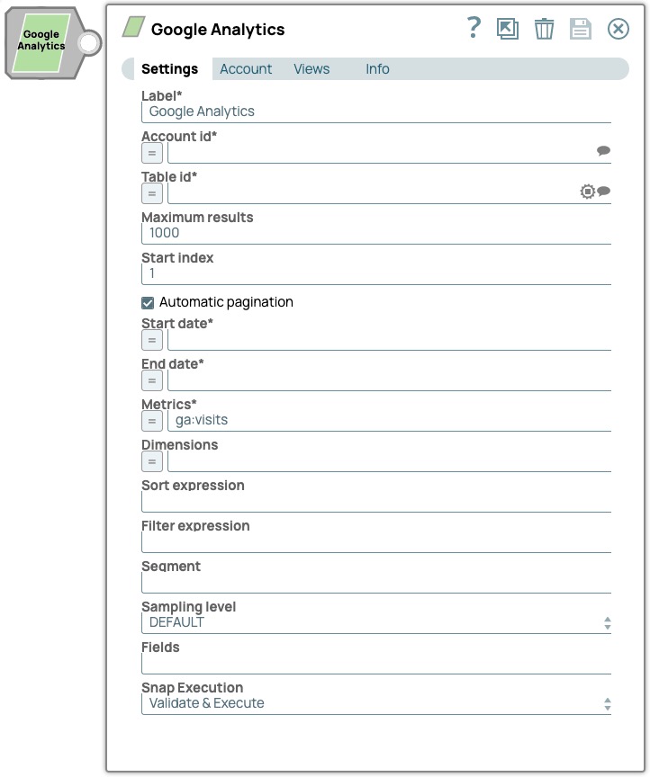The height and width of the screenshot is (777, 650).
Task: Click the pop-out snap editor icon
Action: pyautogui.click(x=507, y=29)
